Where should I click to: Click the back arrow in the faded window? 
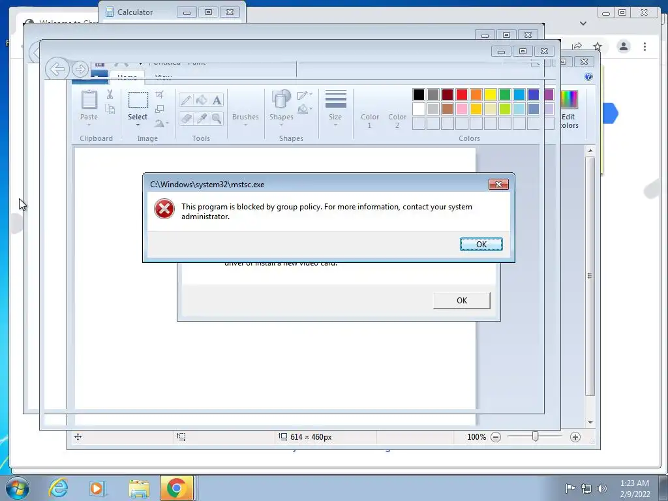coord(57,69)
